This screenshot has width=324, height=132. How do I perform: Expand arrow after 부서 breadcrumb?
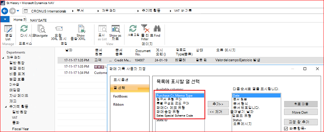tap(98, 11)
